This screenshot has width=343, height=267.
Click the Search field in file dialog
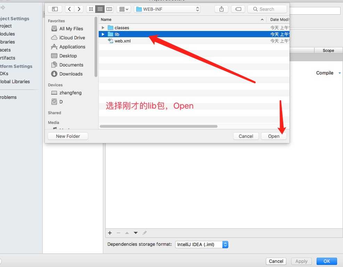click(267, 9)
